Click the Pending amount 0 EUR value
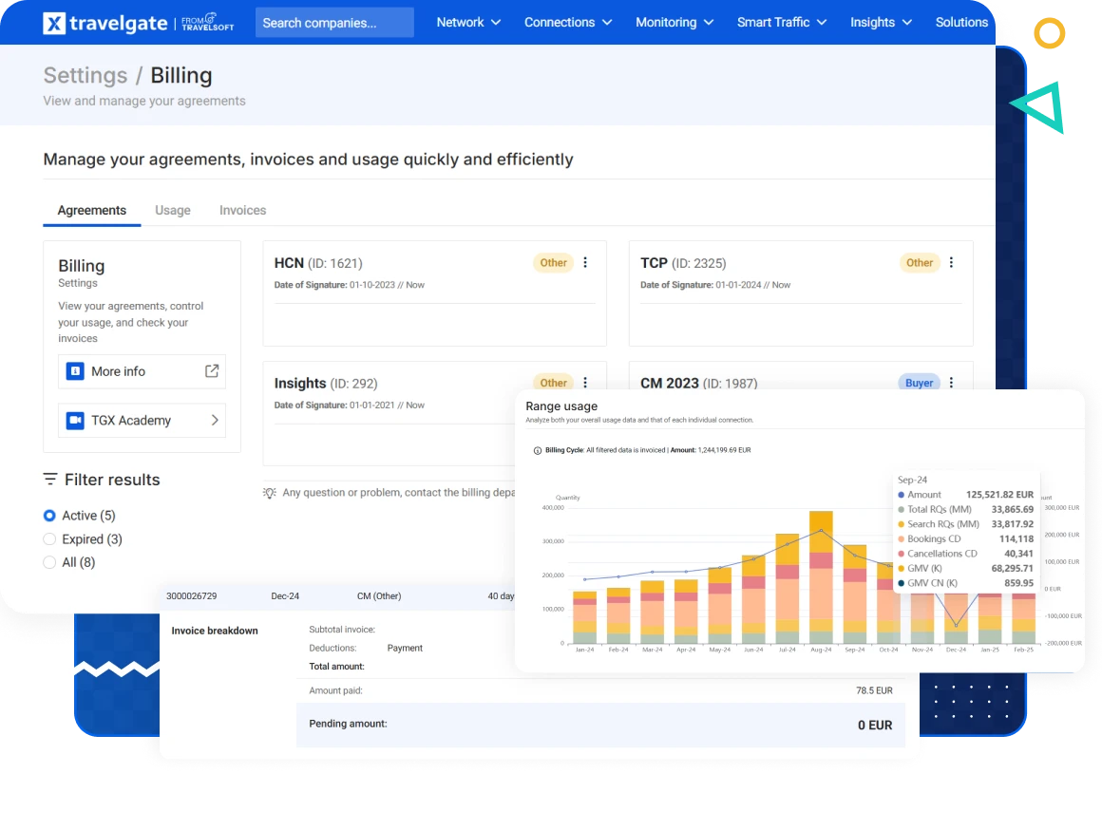Image resolution: width=1102 pixels, height=830 pixels. (x=875, y=726)
